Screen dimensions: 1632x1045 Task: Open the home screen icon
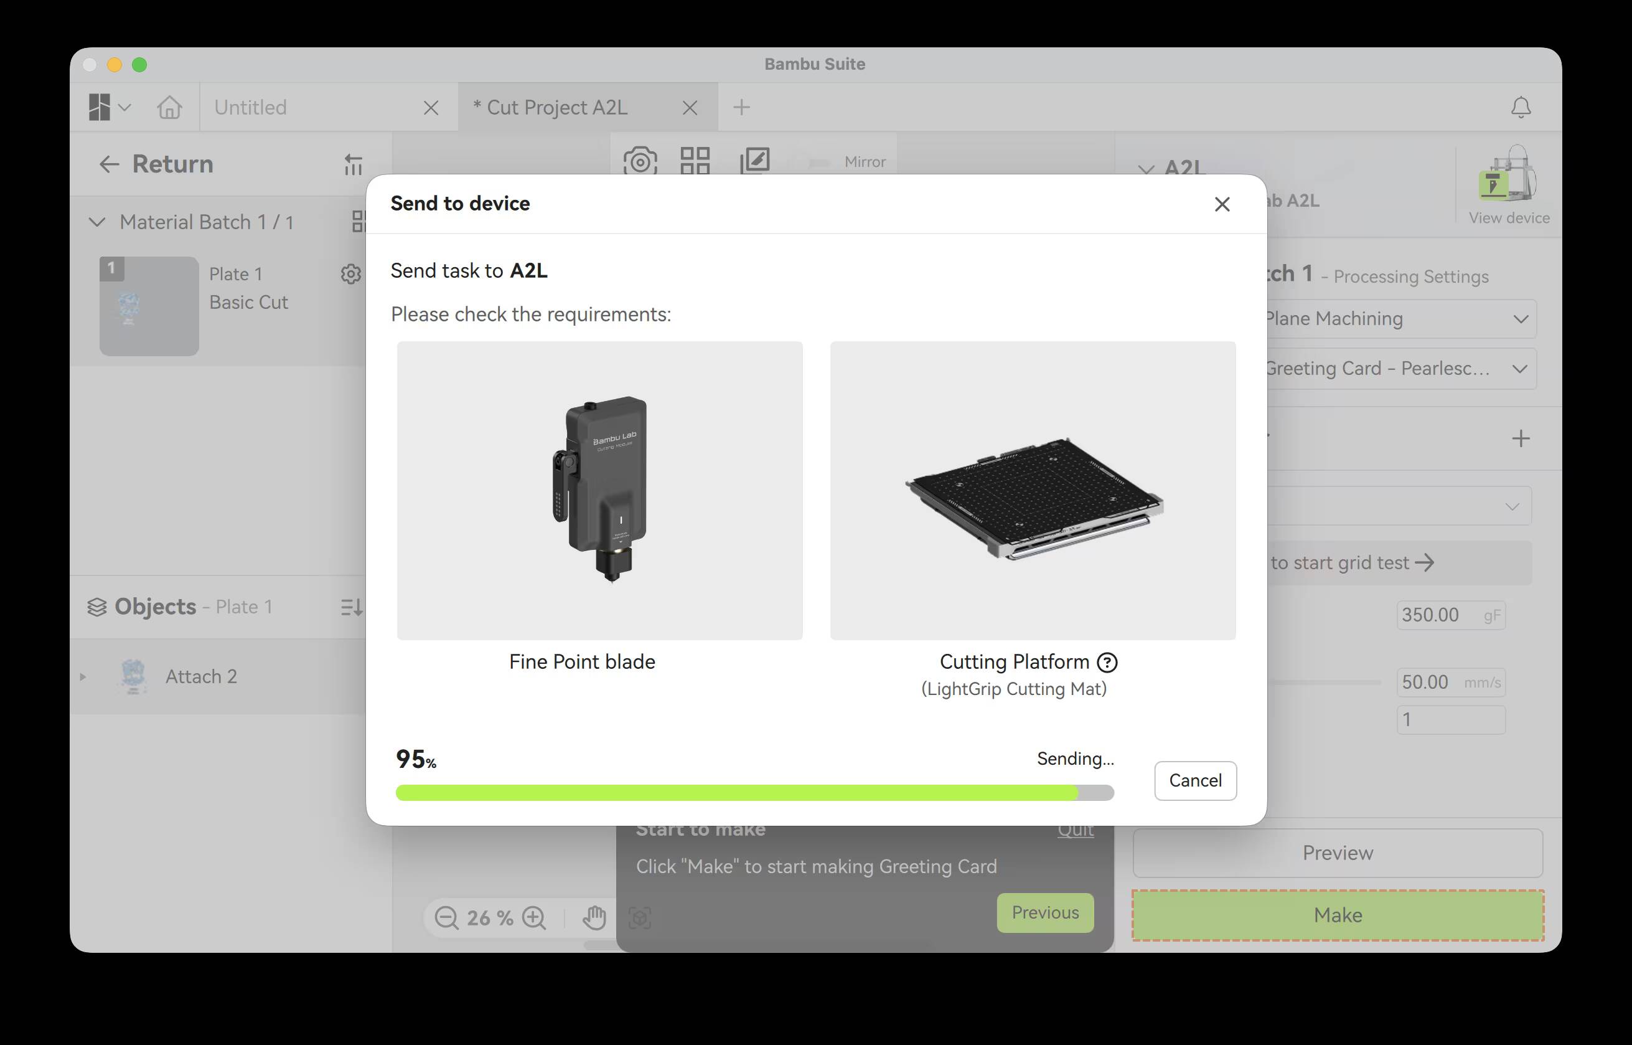pyautogui.click(x=169, y=107)
